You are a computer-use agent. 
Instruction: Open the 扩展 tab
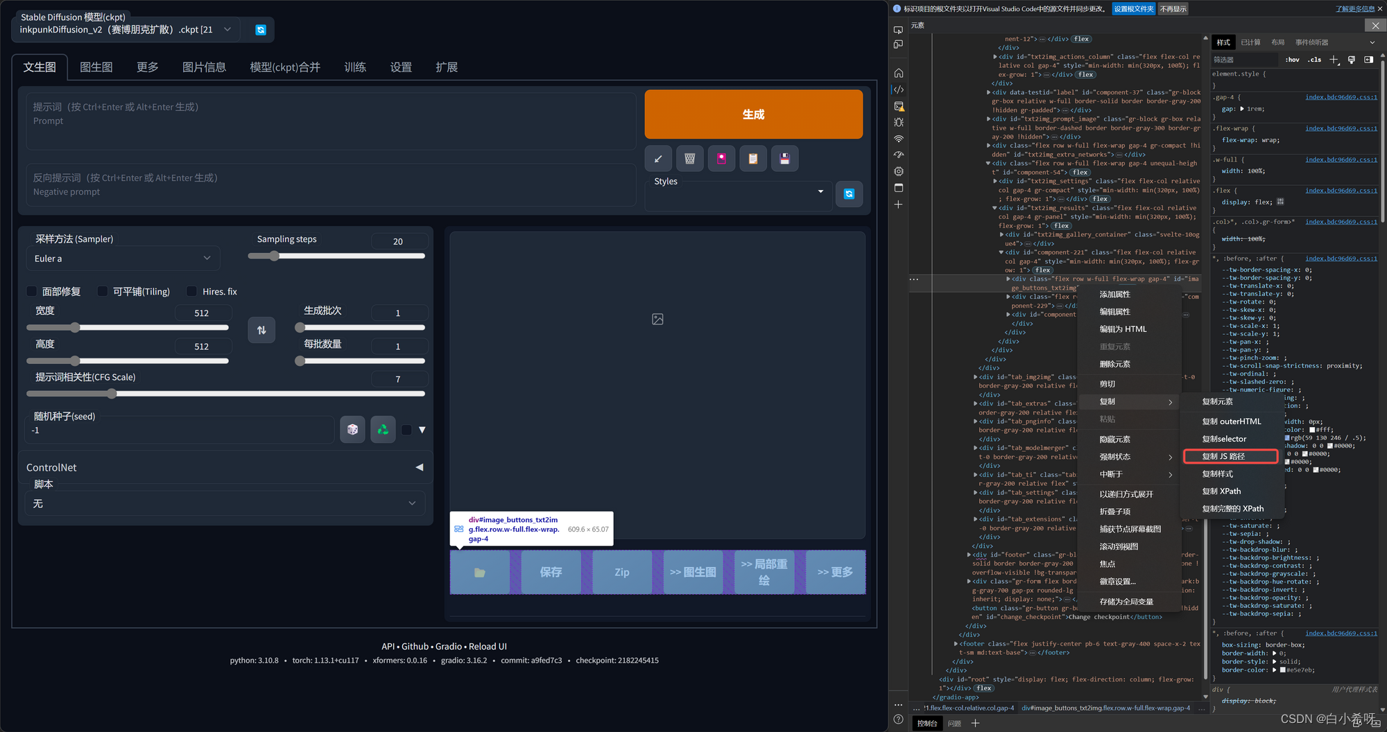pyautogui.click(x=447, y=67)
